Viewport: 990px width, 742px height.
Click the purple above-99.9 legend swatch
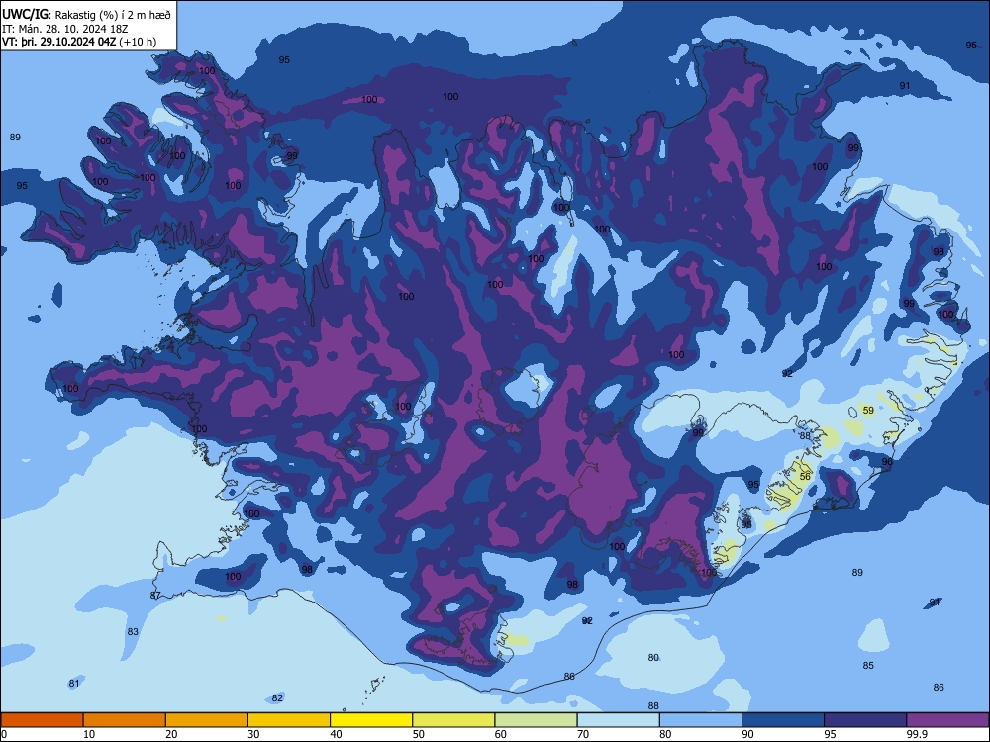[x=947, y=720]
